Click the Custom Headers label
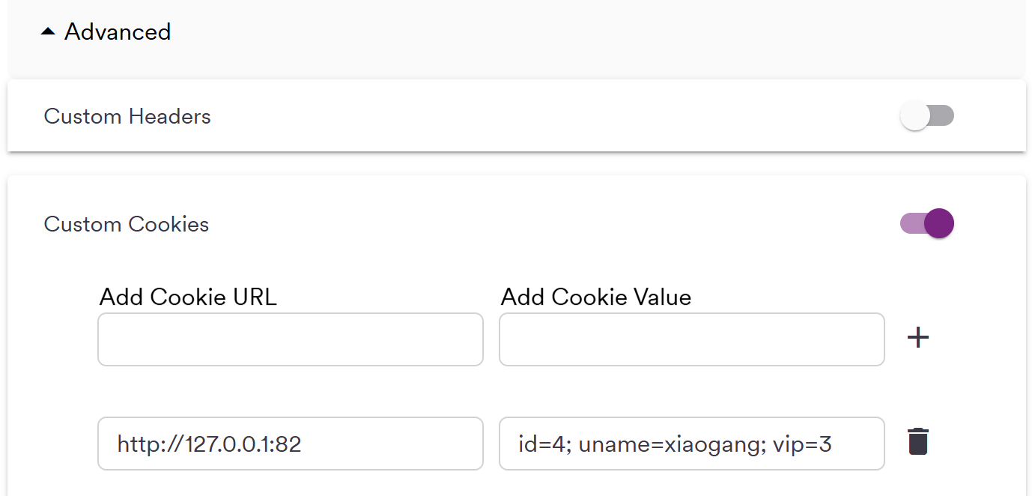The width and height of the screenshot is (1032, 496). [127, 117]
